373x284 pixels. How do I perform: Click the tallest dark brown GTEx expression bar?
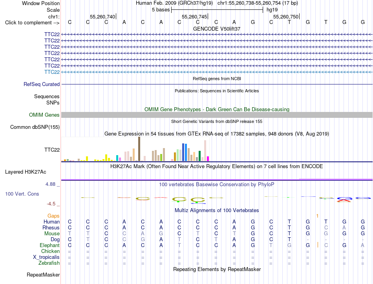point(139,149)
